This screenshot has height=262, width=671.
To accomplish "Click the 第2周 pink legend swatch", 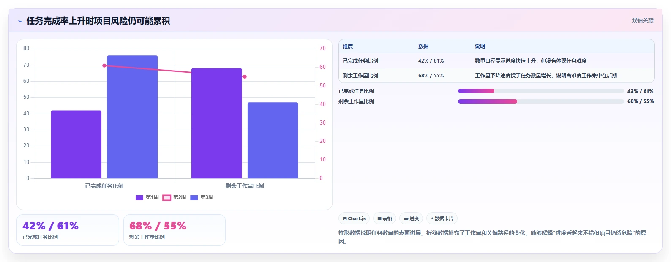I will [x=167, y=198].
